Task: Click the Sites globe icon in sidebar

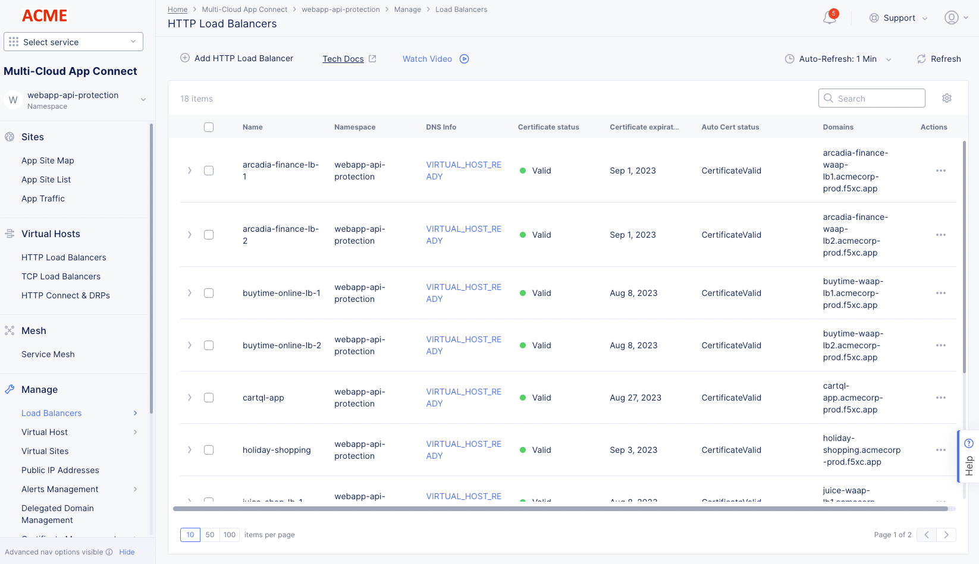Action: tap(10, 137)
